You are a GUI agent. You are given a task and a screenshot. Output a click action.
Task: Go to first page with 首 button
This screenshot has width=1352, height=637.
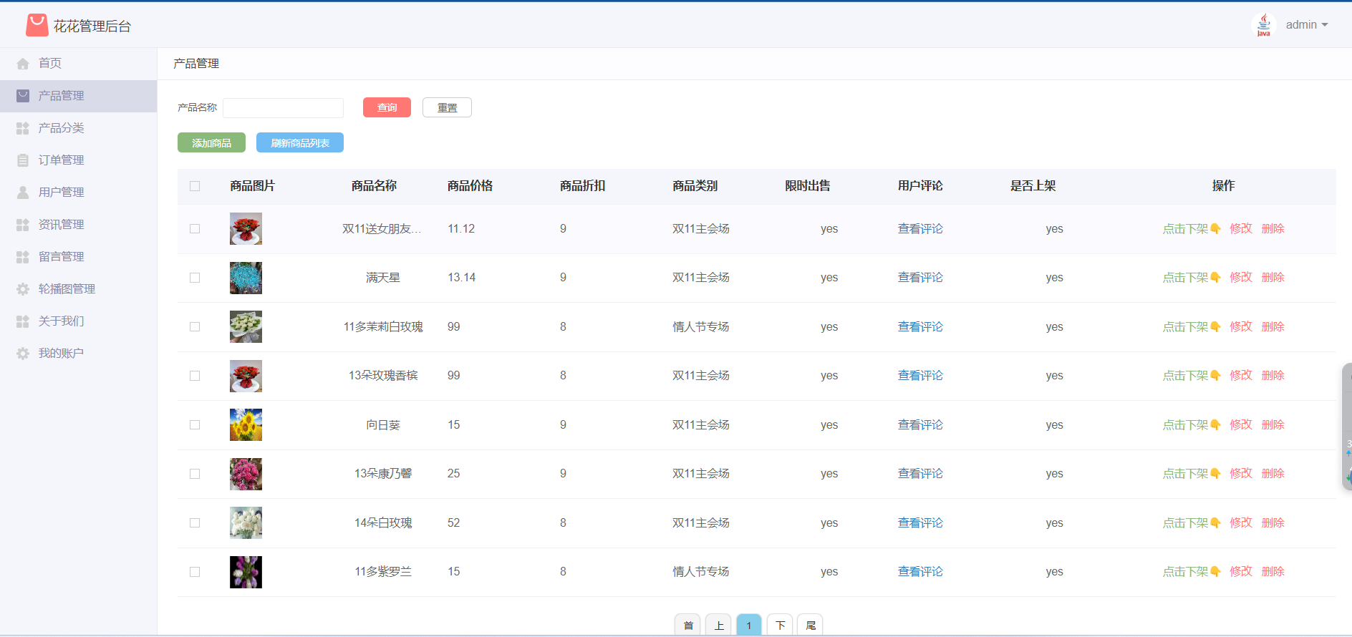[687, 625]
